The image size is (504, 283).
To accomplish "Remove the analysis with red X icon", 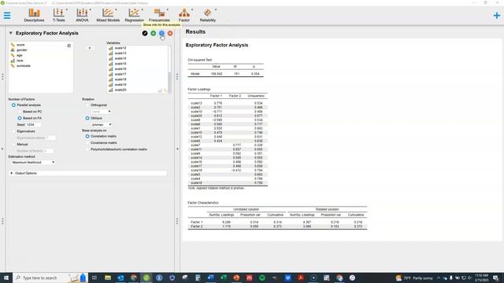I will (170, 33).
